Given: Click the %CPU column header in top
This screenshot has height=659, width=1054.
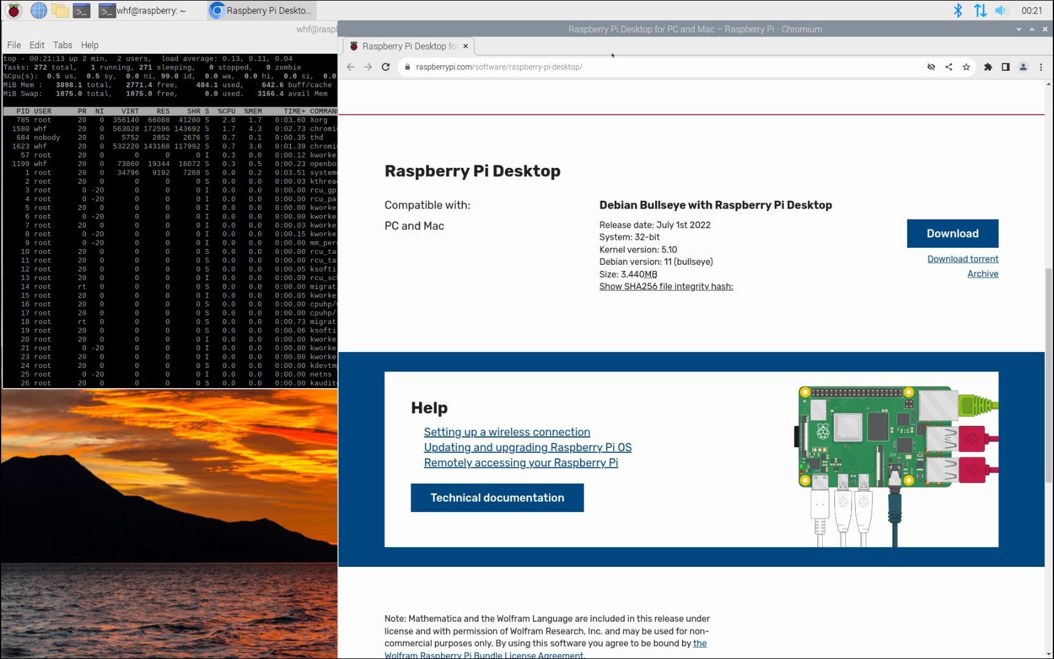Looking at the screenshot, I should tap(226, 112).
